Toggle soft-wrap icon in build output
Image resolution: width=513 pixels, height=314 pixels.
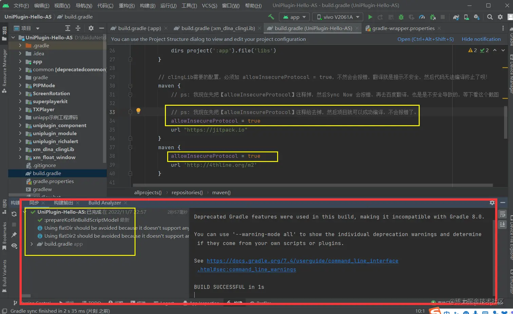tap(502, 214)
